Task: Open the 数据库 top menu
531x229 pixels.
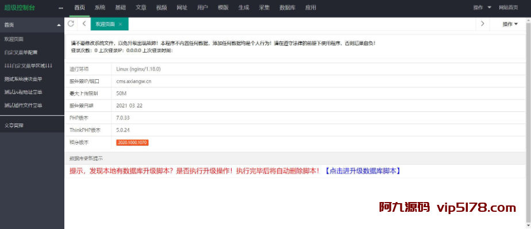Action: (x=287, y=8)
